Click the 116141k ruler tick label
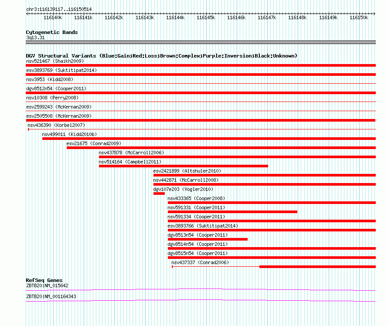Screen dimensions: 388x326 tap(83, 17)
